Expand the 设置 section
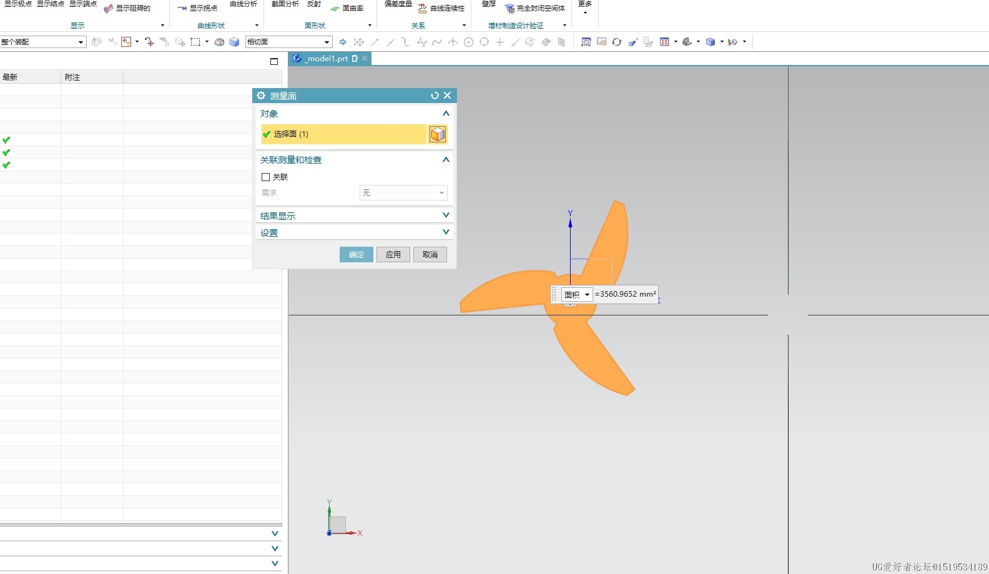 pos(446,232)
